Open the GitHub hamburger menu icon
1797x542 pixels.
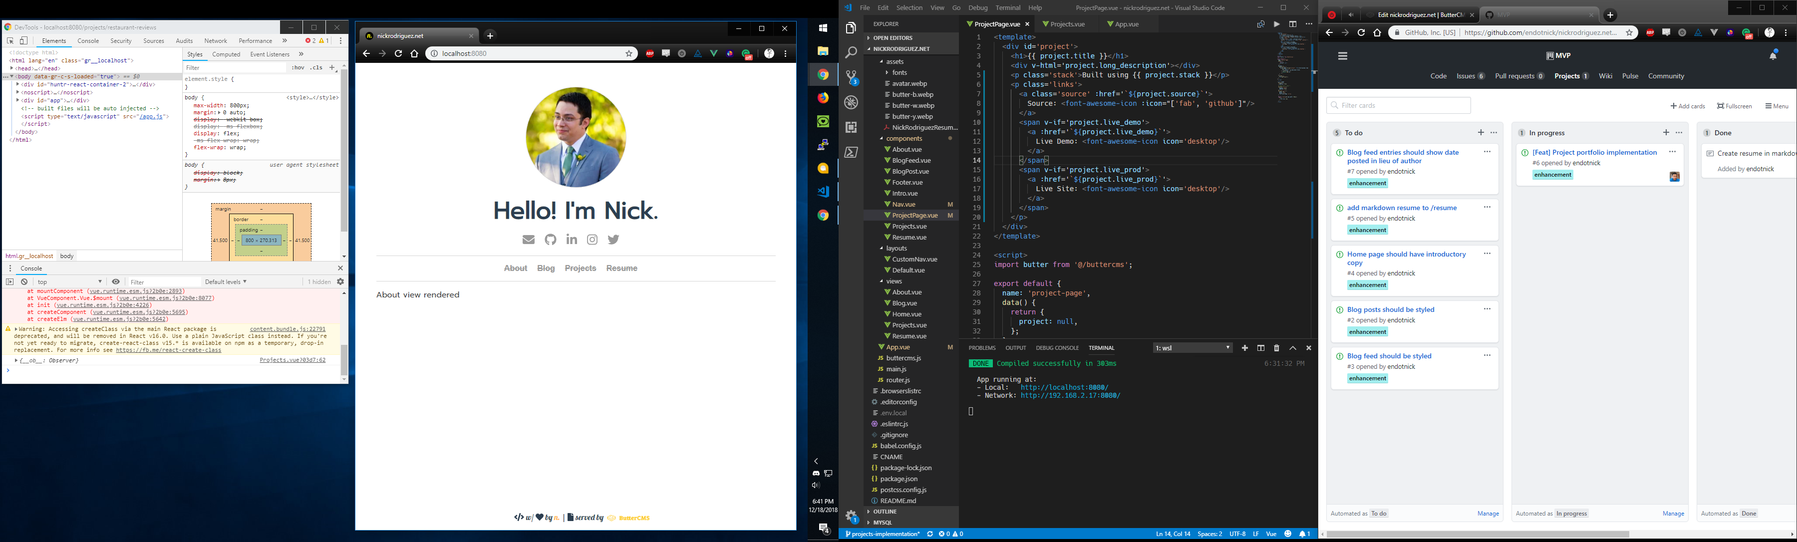pos(1343,56)
